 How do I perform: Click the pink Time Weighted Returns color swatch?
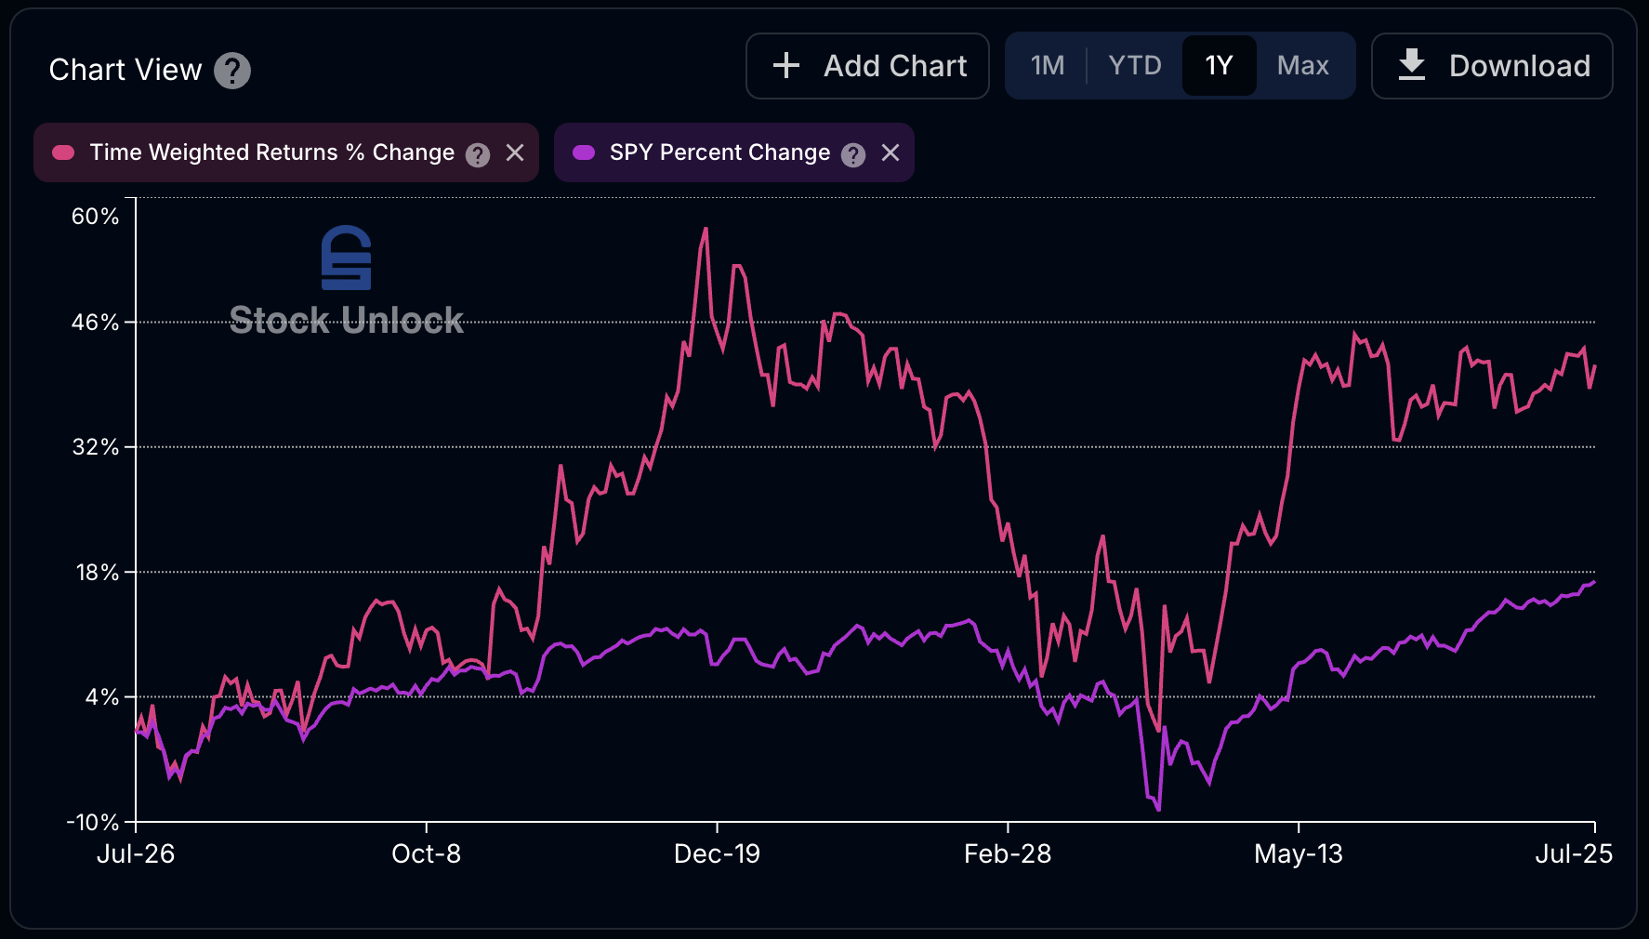[x=63, y=152]
